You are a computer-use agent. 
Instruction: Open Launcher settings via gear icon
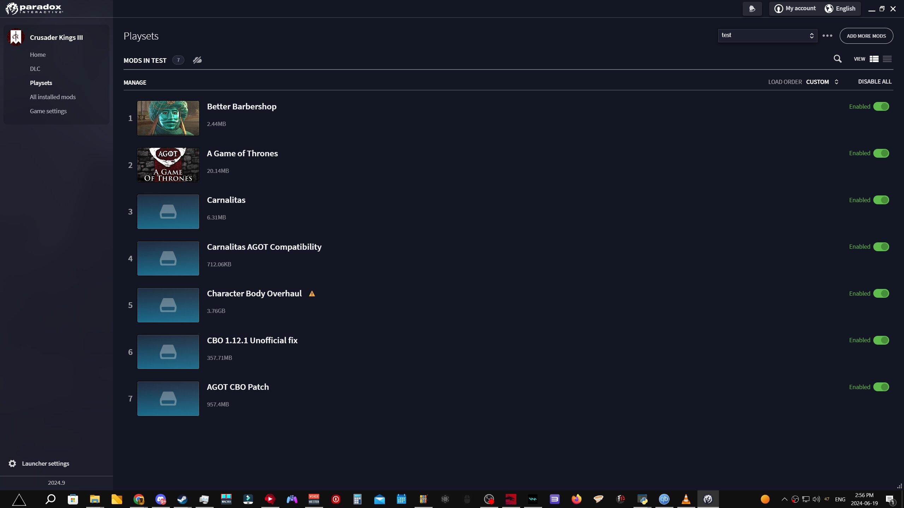(x=12, y=463)
